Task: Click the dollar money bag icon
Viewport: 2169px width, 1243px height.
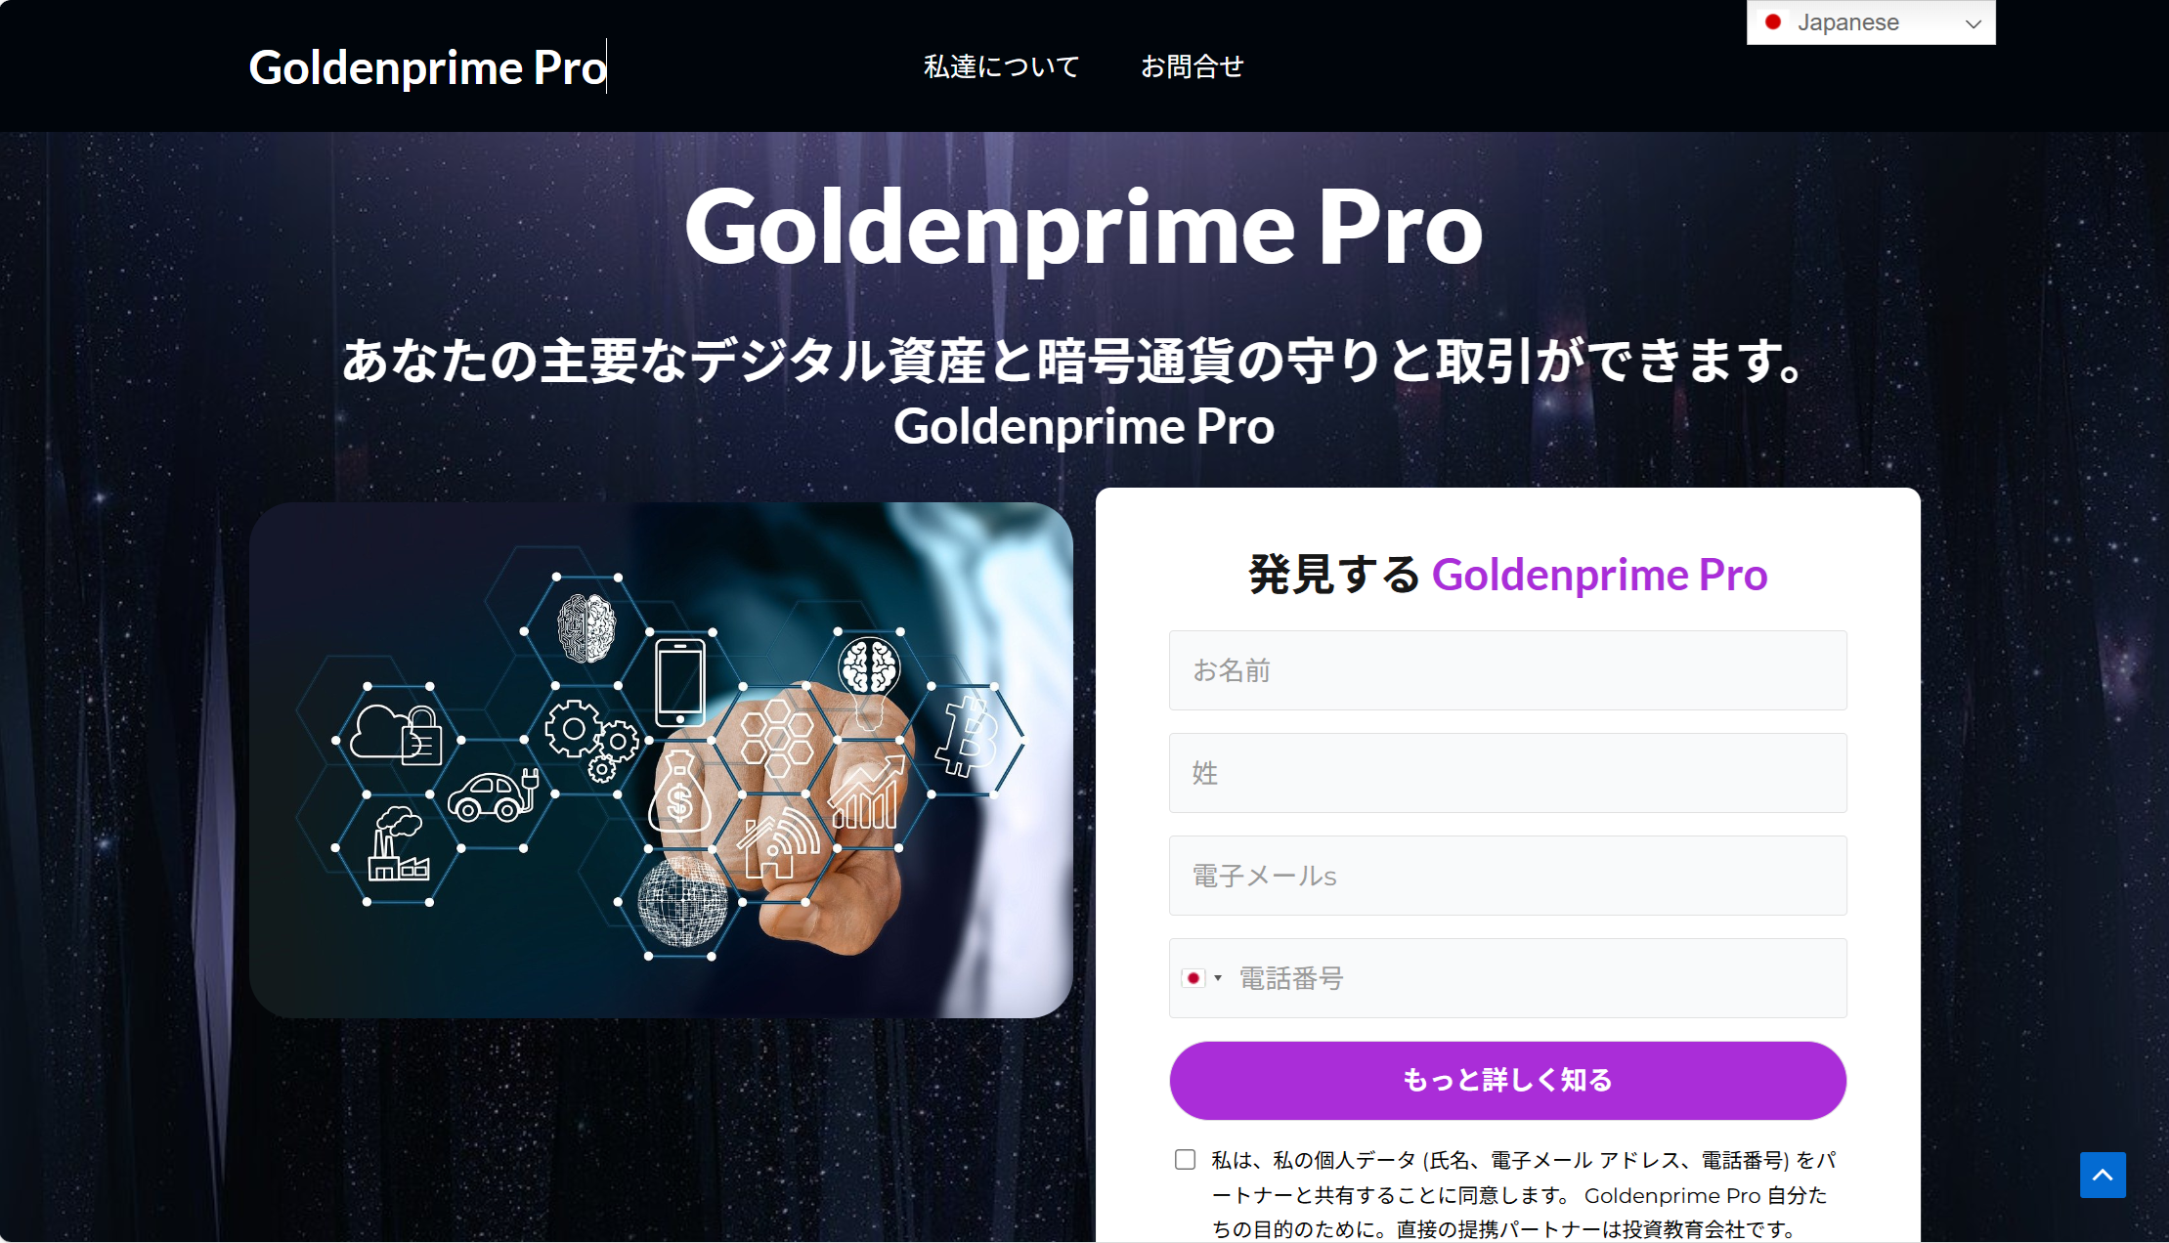Action: pos(678,793)
